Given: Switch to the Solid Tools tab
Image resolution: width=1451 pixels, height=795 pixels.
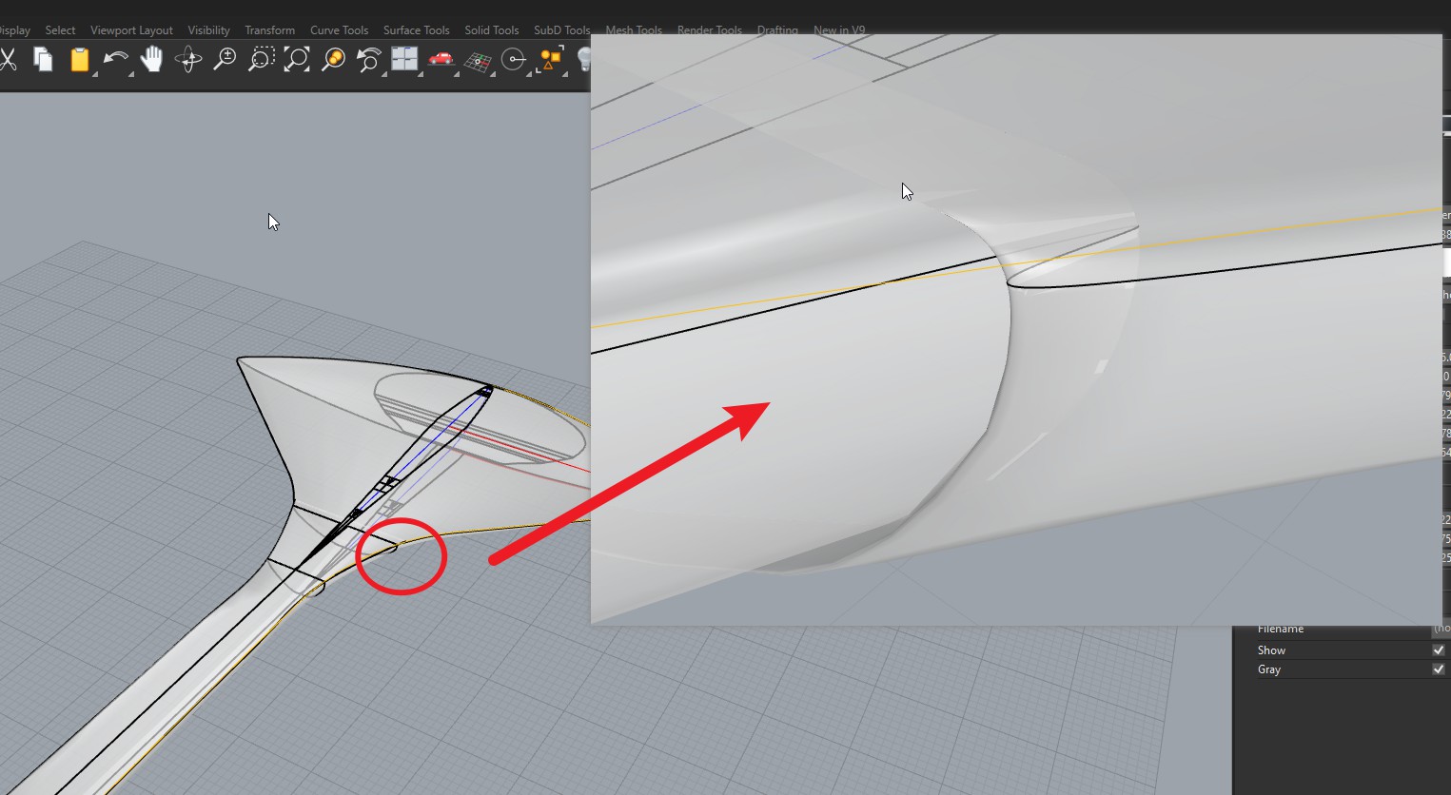Looking at the screenshot, I should coord(491,30).
